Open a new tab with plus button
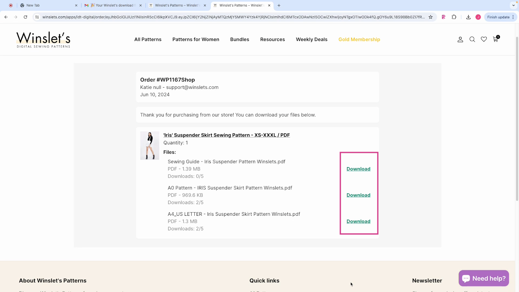The image size is (519, 292). point(279,6)
